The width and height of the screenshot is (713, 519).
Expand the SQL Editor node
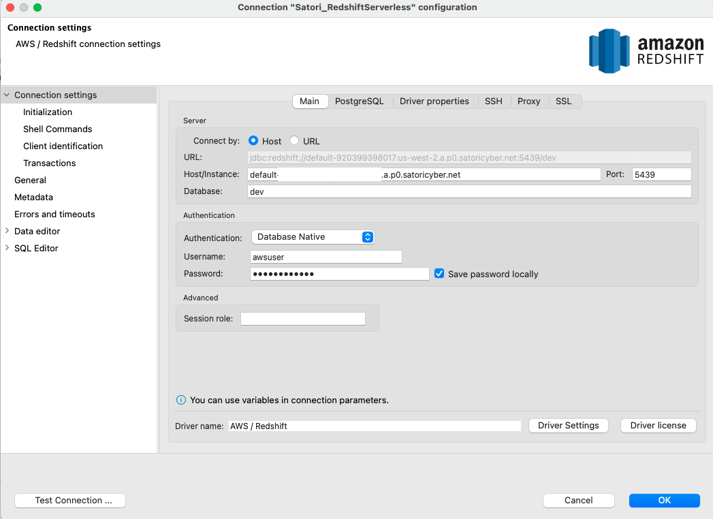pos(7,248)
